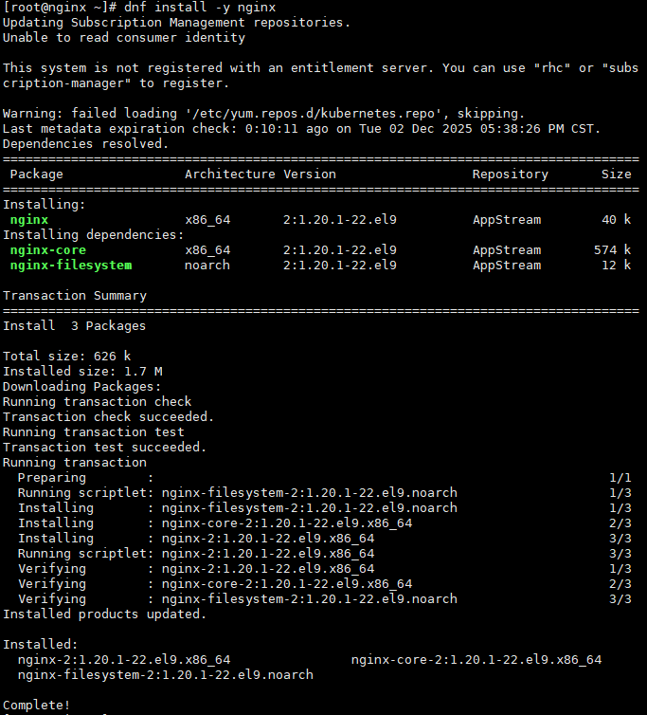Click 'Unable to read consumer identity' message

click(124, 37)
